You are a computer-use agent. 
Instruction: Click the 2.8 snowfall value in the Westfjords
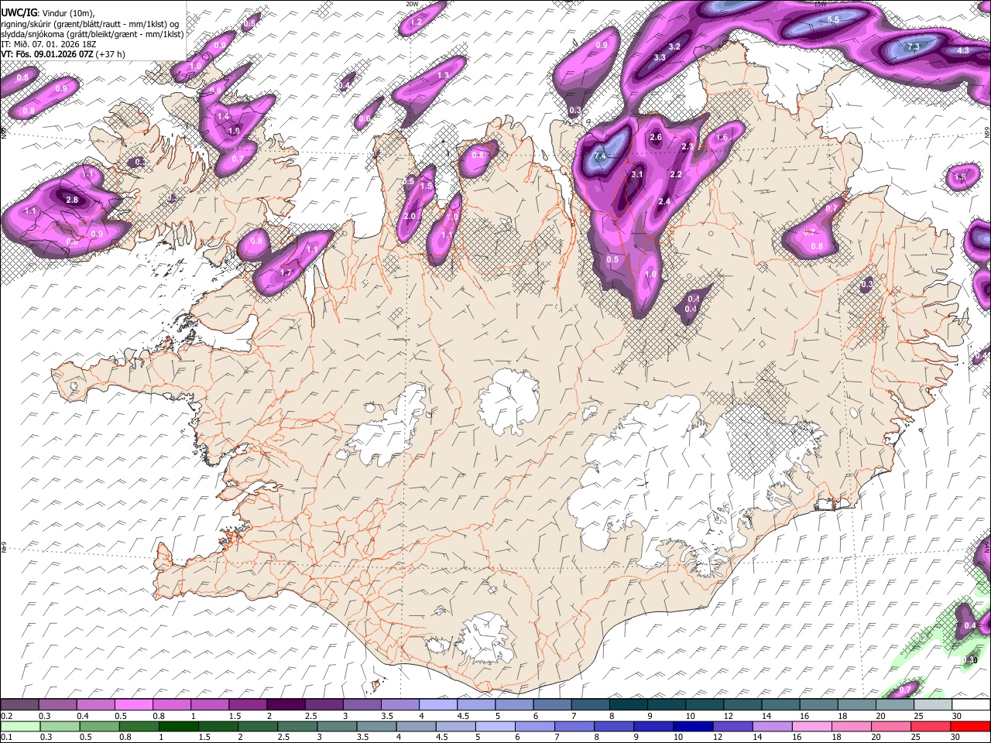72,200
